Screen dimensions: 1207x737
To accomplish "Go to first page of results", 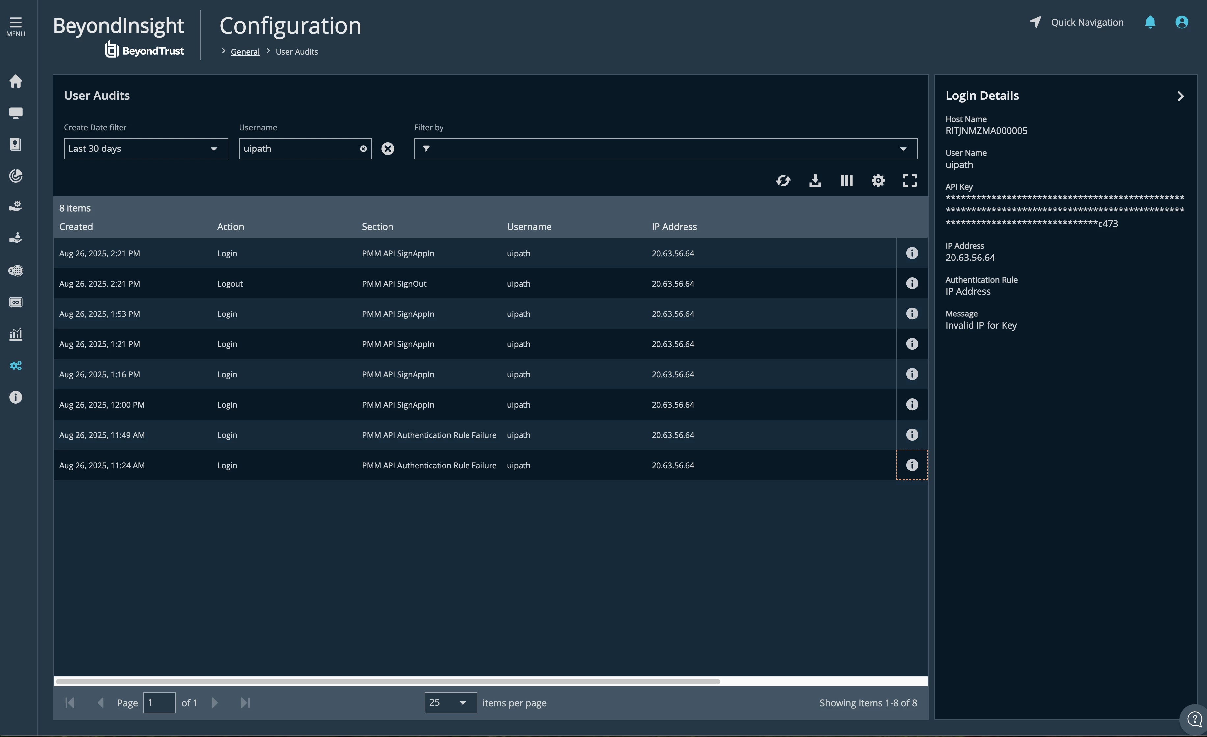I will pyautogui.click(x=69, y=703).
